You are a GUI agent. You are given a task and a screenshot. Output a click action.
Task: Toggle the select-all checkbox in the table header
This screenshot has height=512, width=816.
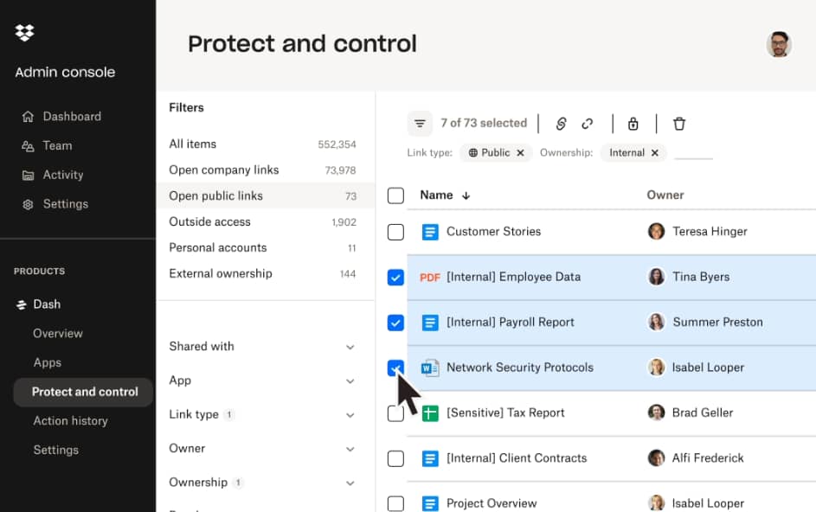pyautogui.click(x=395, y=195)
